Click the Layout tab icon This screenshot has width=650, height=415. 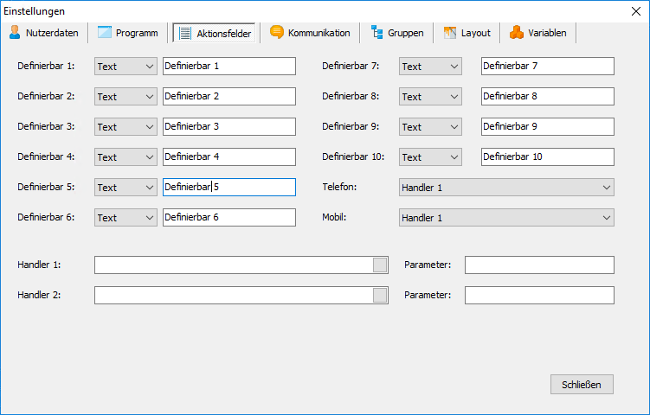point(450,32)
